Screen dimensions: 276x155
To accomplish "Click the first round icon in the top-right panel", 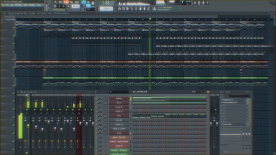I will pyautogui.click(x=195, y=3).
